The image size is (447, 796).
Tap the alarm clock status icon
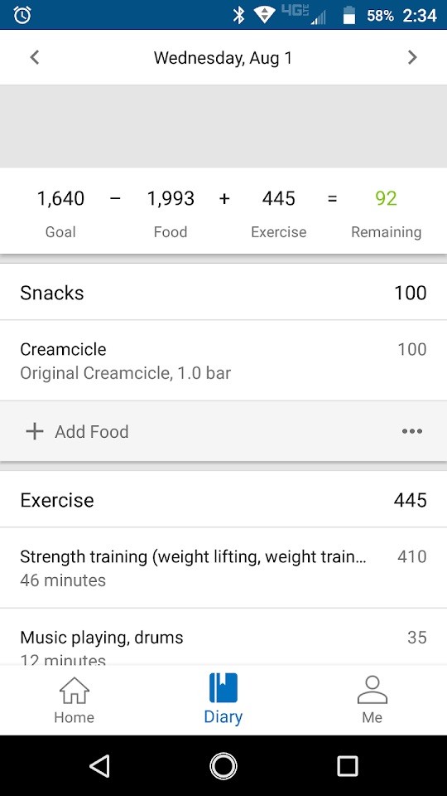(22, 15)
